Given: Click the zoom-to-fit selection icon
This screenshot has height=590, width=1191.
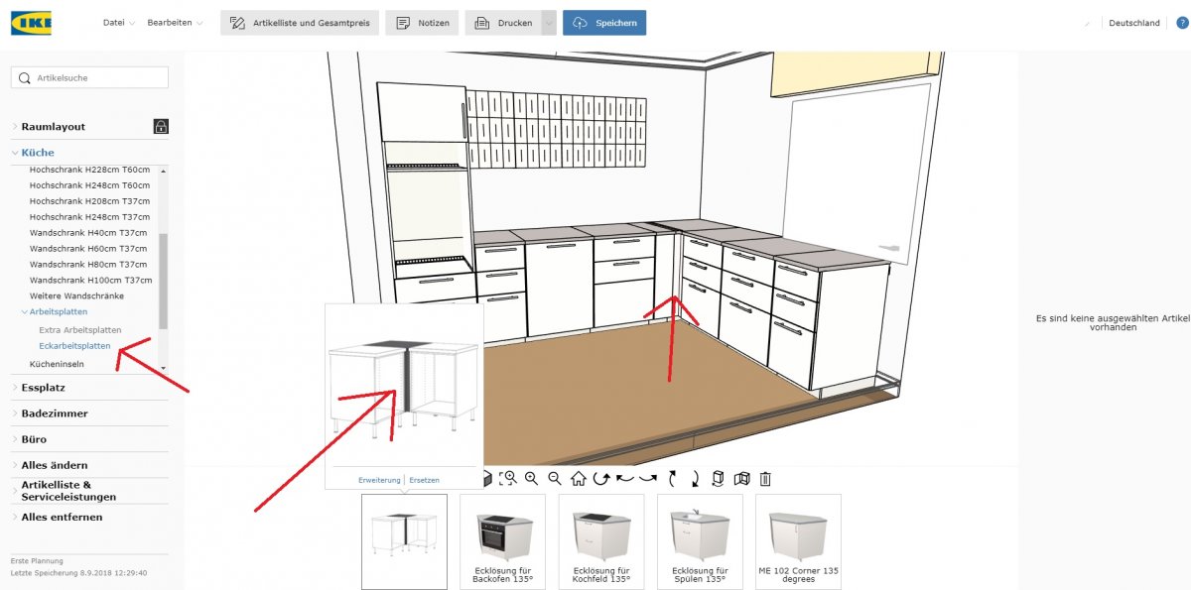Looking at the screenshot, I should pos(508,478).
